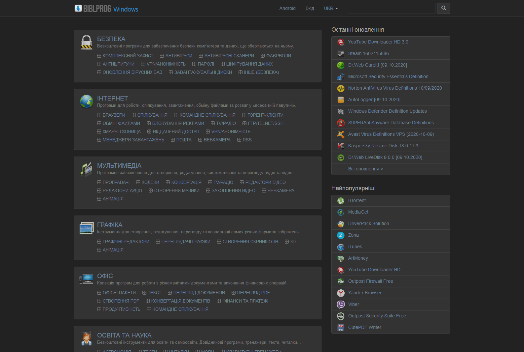Open the СТВОРЕННЯ СКРИНШОТІВ subcategory
The height and width of the screenshot is (352, 524).
pyautogui.click(x=250, y=242)
